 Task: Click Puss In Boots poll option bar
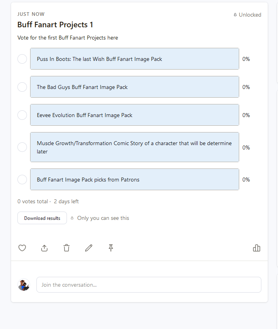(x=135, y=59)
